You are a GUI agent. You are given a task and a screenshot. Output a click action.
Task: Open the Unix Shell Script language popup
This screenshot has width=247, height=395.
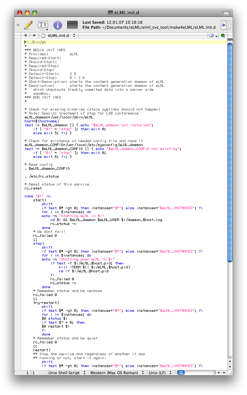(x=67, y=373)
